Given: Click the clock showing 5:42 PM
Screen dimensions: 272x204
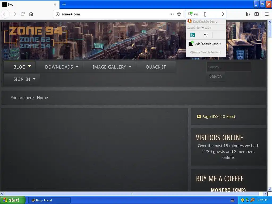Looking at the screenshot, I should pyautogui.click(x=262, y=200).
